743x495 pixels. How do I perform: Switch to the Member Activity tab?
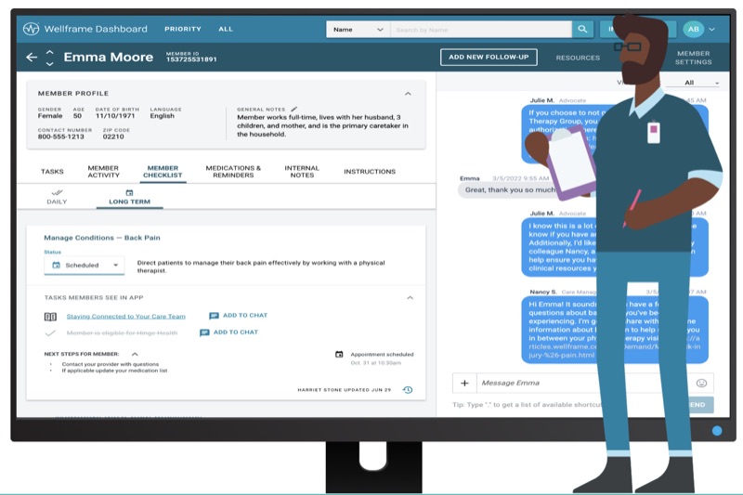click(x=103, y=172)
